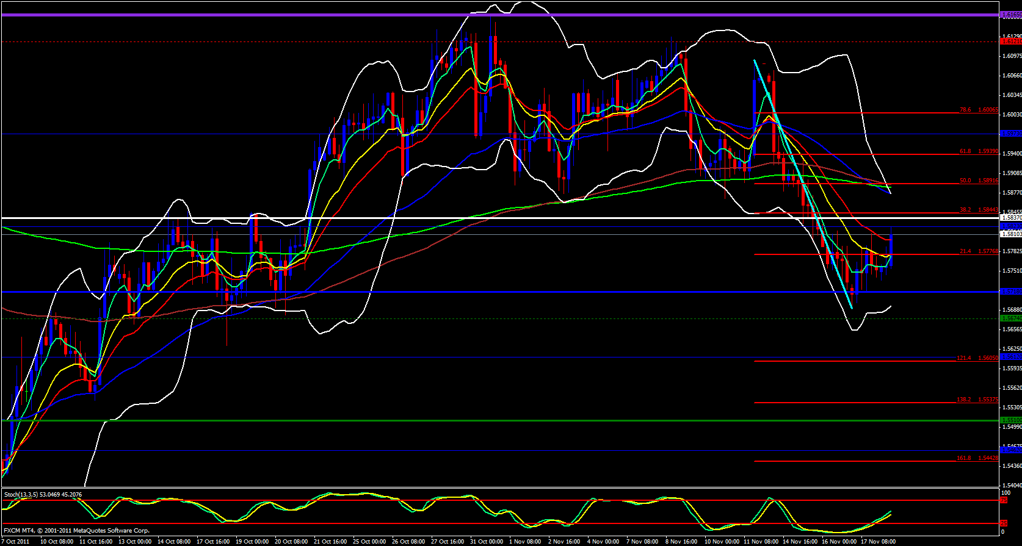Select the thick purple horizontal line
The width and height of the screenshot is (1022, 546).
(488, 14)
